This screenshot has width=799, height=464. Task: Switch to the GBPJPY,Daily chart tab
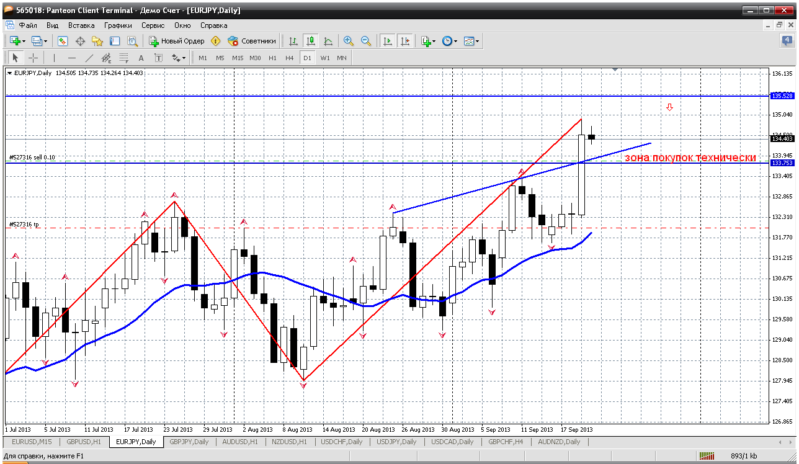189,442
